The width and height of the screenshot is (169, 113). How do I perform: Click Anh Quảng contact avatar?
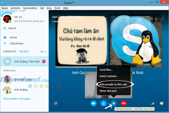point(7,90)
